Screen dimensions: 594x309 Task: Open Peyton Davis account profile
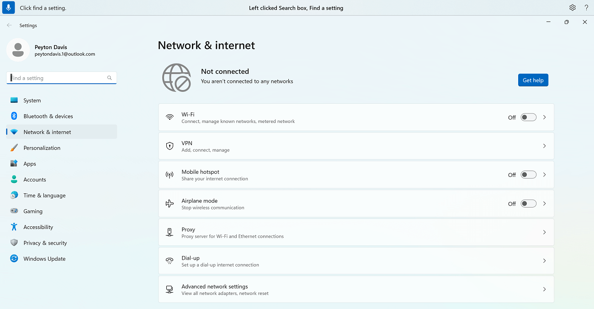click(x=50, y=50)
